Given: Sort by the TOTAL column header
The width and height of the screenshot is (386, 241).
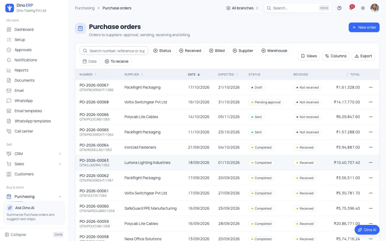Looking at the screenshot, I should tap(353, 74).
